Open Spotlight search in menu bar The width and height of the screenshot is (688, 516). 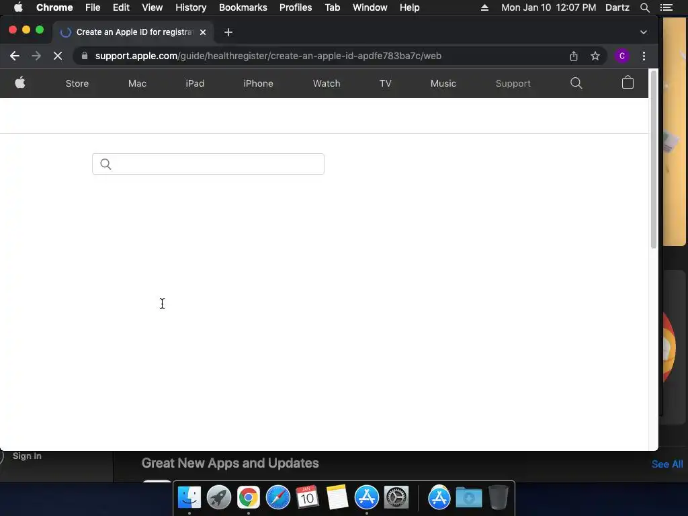point(644,7)
